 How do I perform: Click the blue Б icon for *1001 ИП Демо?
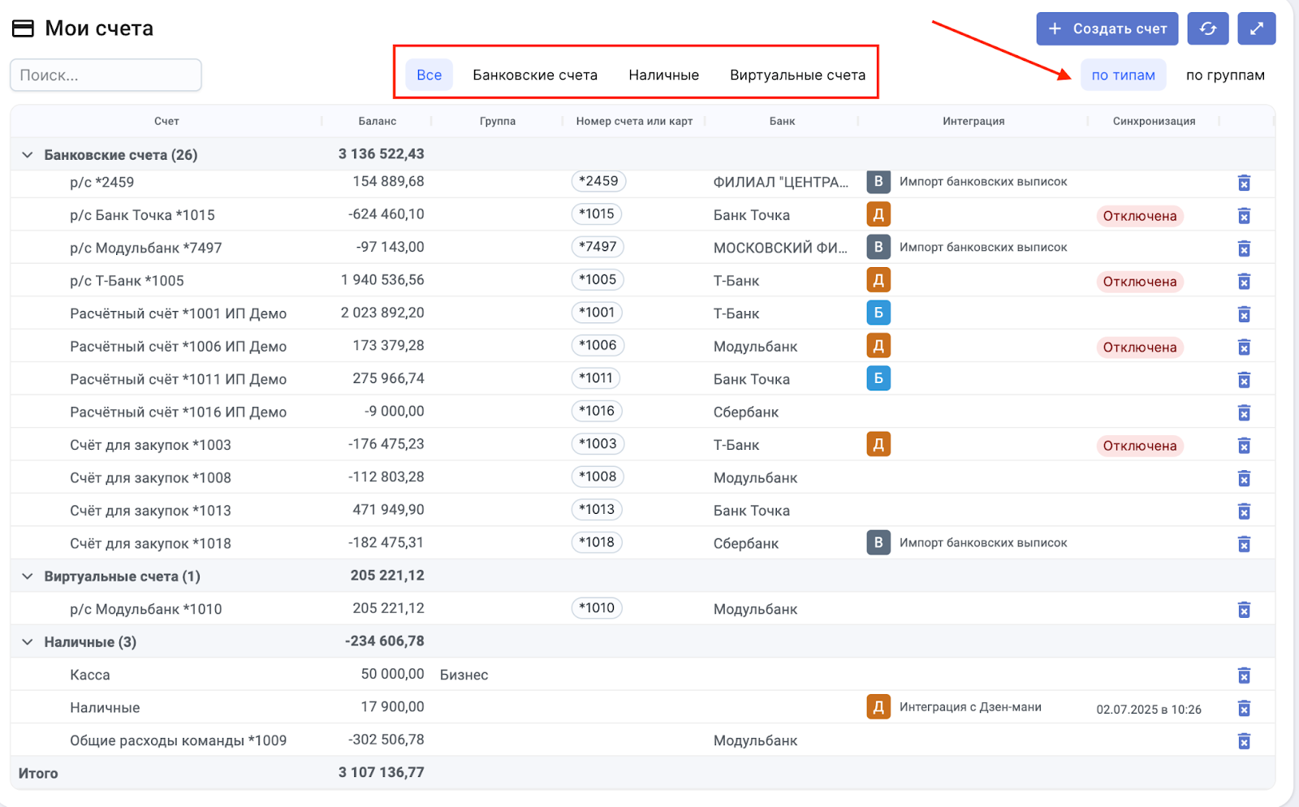pyautogui.click(x=878, y=313)
